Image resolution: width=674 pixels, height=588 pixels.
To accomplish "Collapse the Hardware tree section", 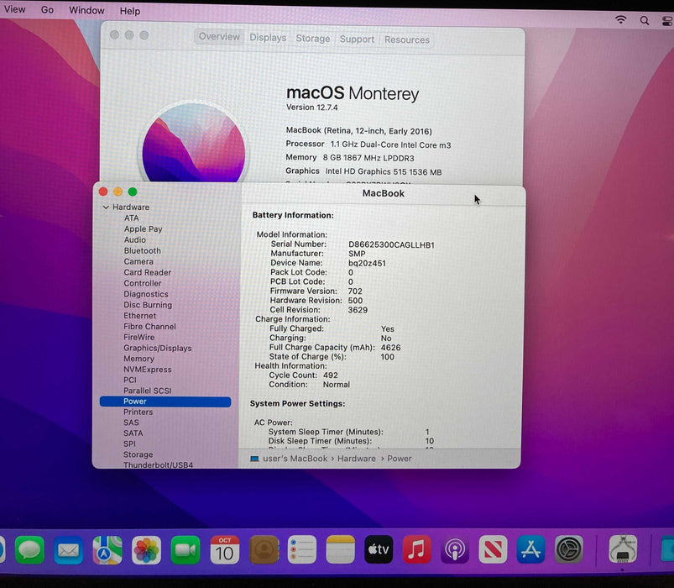I will tap(106, 207).
